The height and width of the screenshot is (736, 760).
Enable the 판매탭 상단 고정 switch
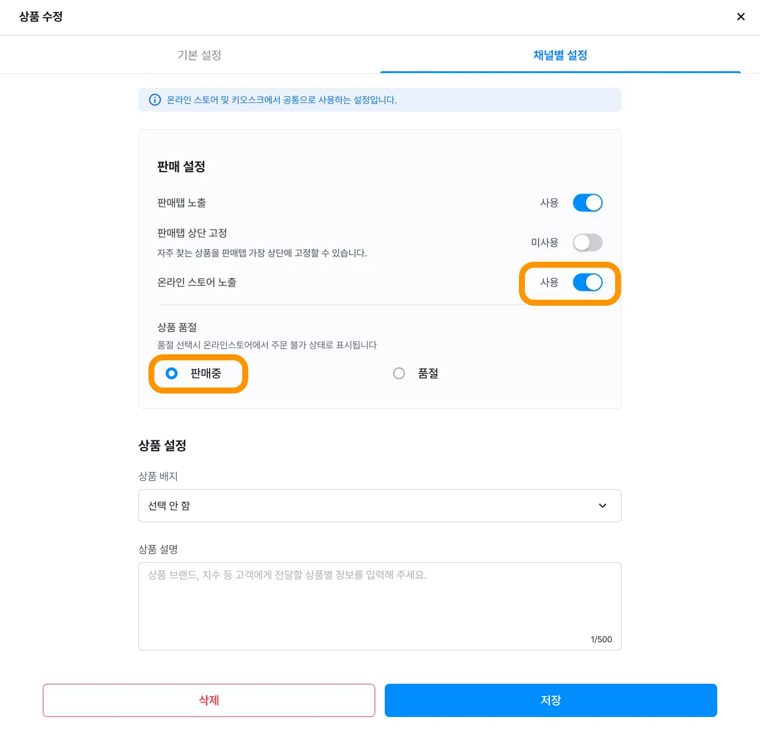tap(588, 243)
